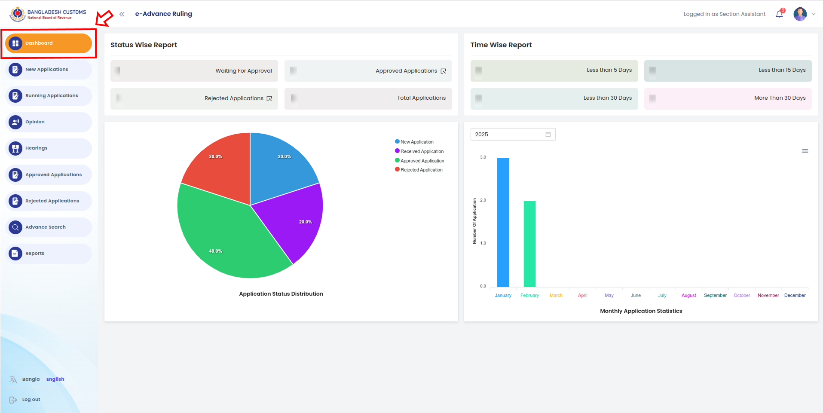This screenshot has height=413, width=823.
Task: Toggle Rejected Application legend series
Action: coord(419,170)
